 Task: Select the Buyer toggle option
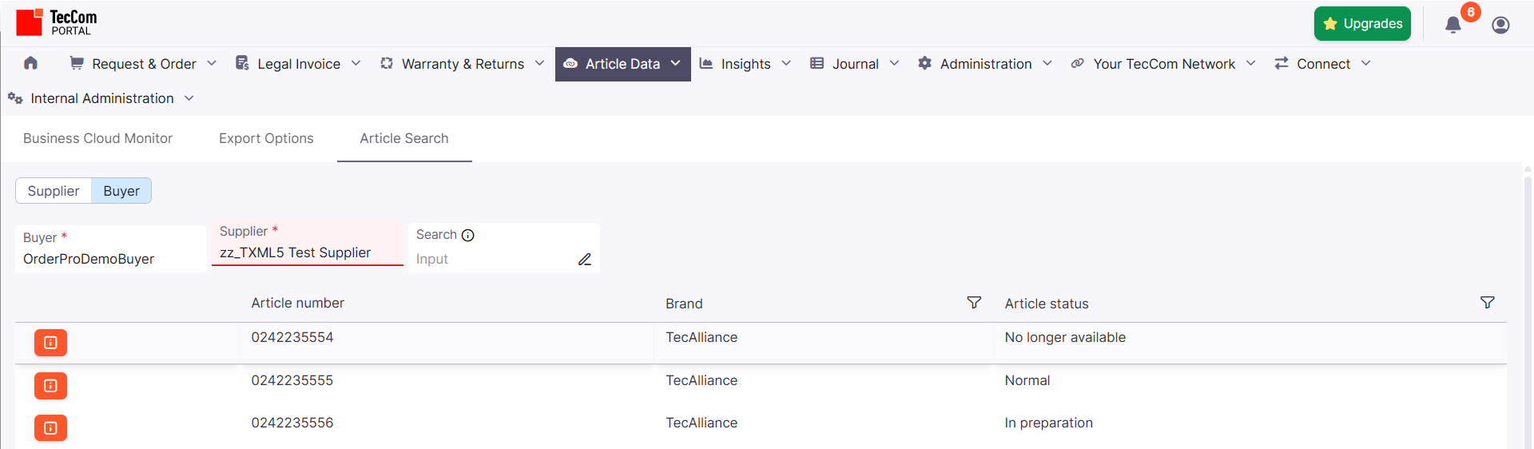click(x=121, y=191)
